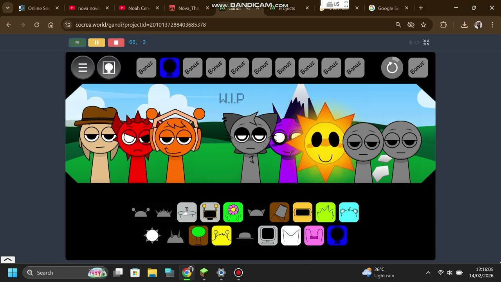Choose the green flower character icon

tap(233, 212)
